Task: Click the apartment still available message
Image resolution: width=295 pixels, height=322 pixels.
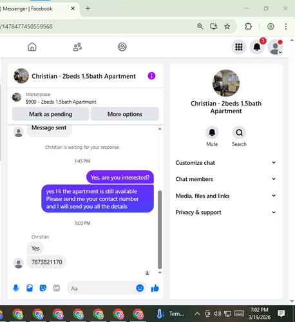Action: point(97,199)
